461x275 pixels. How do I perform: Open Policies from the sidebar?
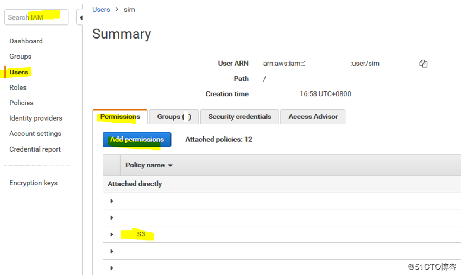point(21,103)
